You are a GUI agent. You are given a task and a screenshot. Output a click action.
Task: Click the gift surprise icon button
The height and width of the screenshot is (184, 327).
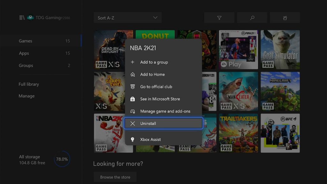pyautogui.click(x=285, y=18)
